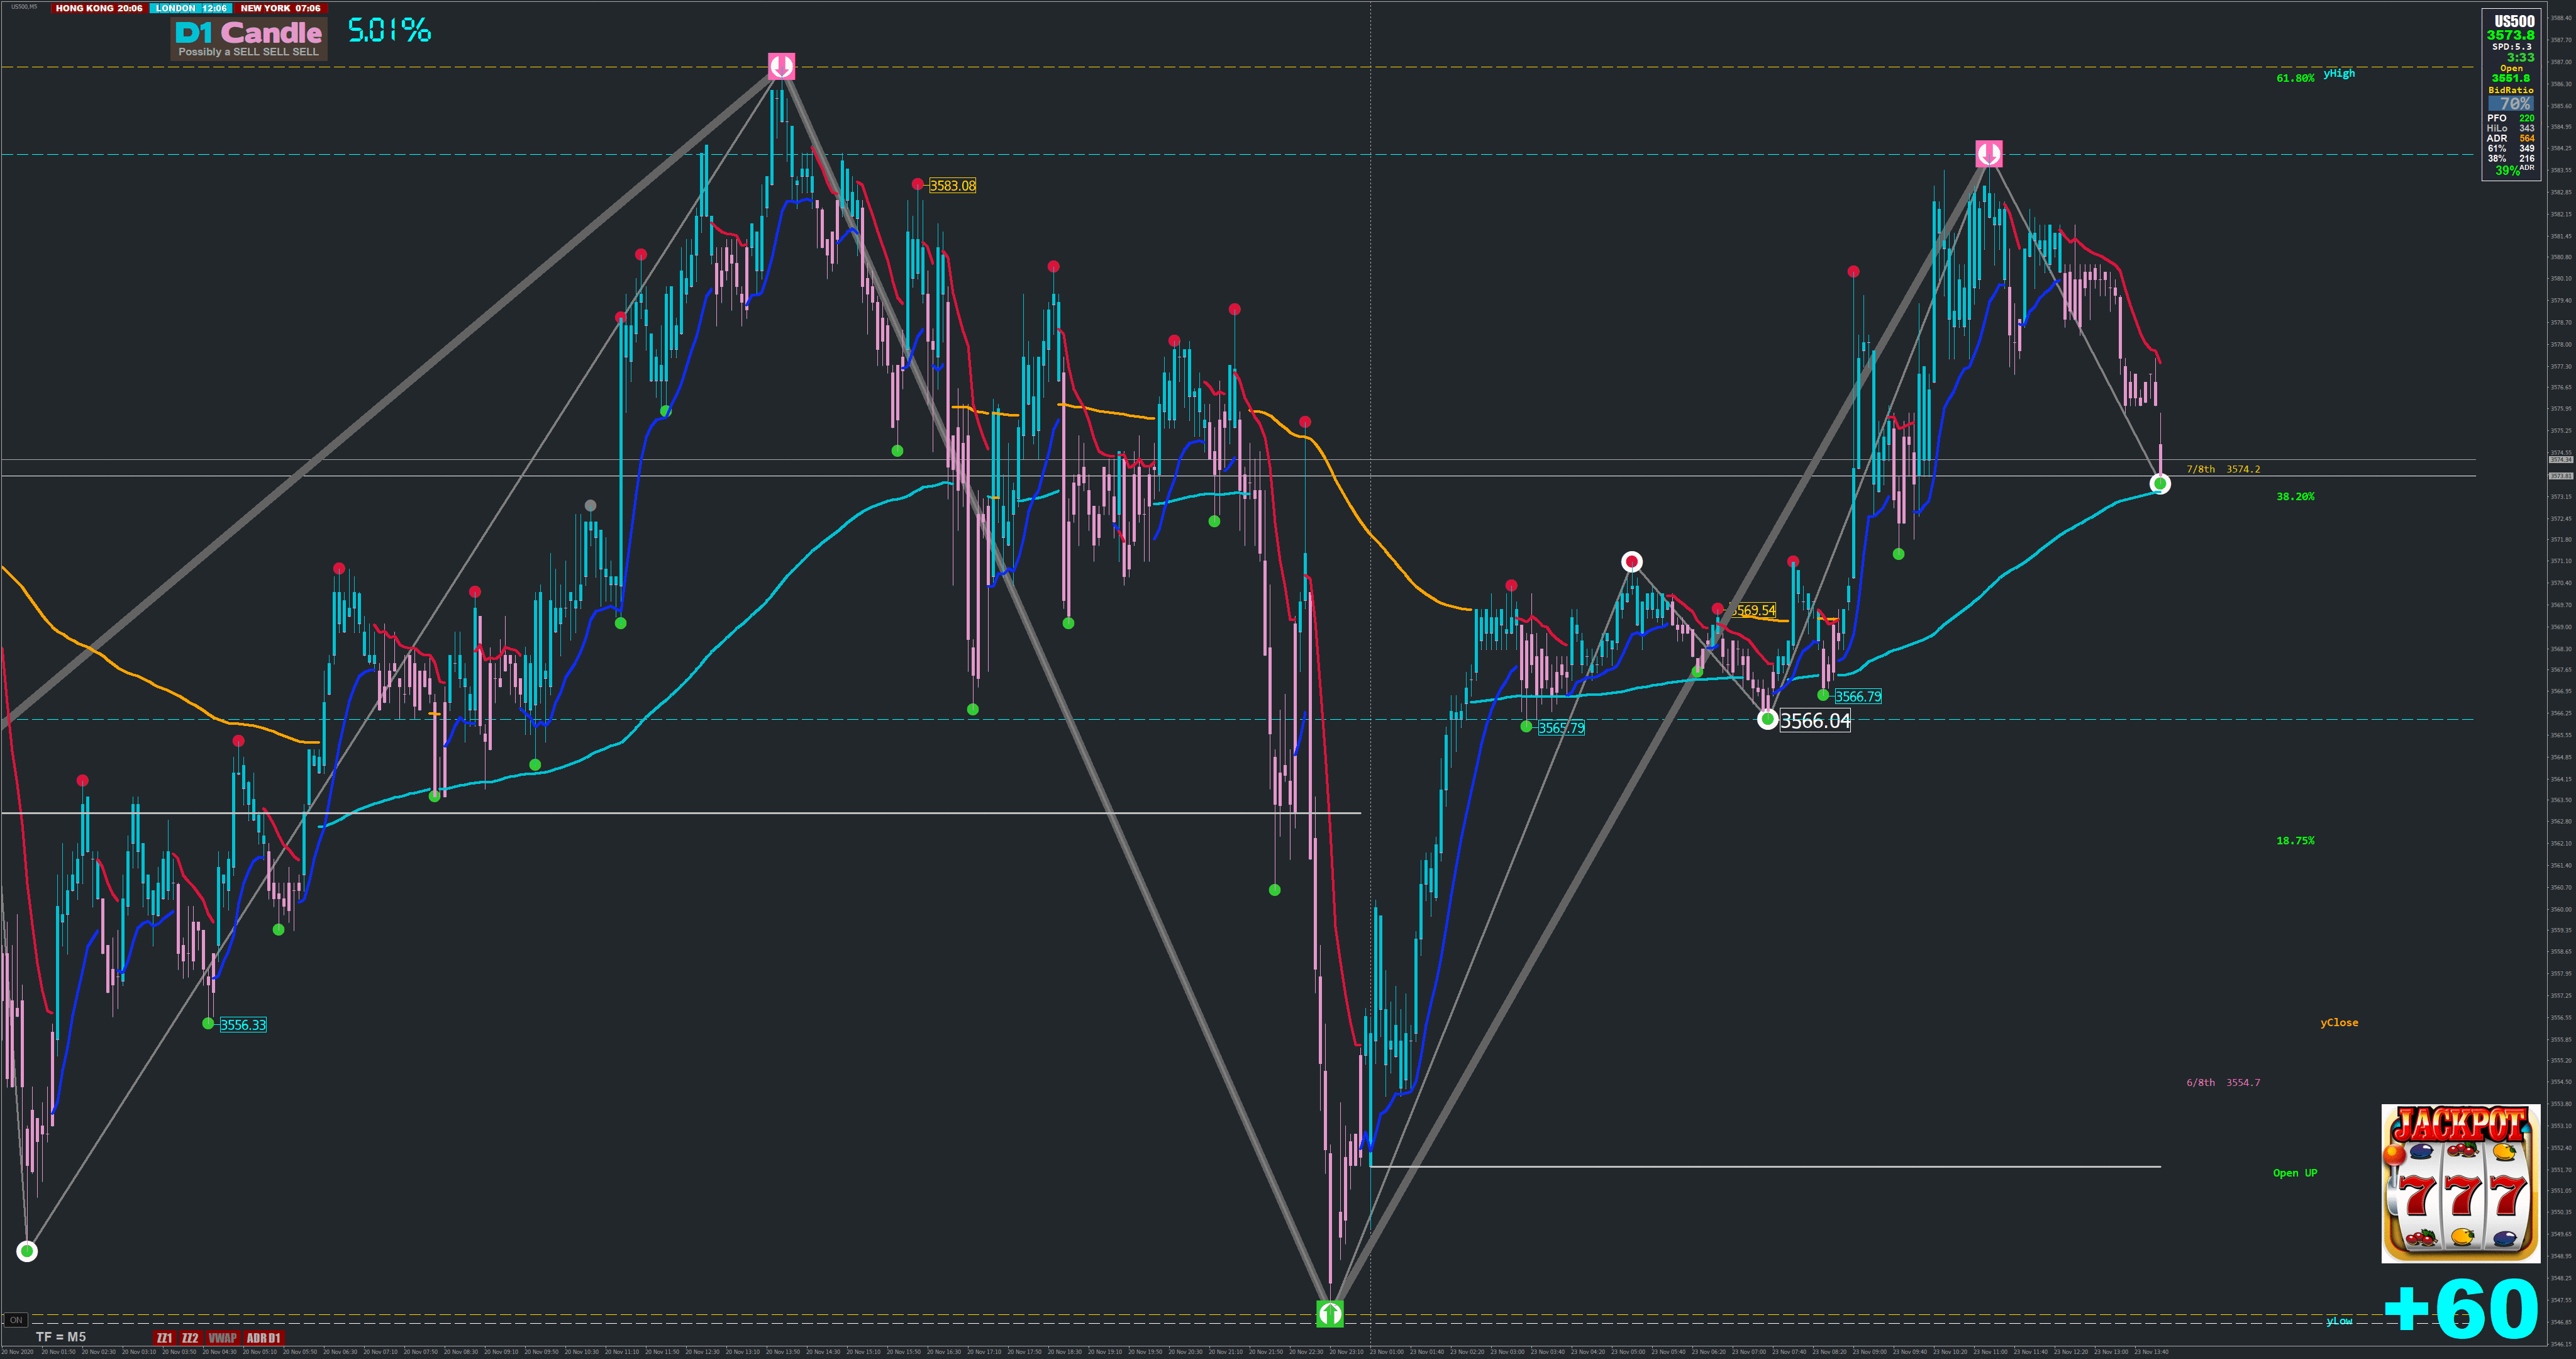
Task: Click pink down-arrow sell signal at yHigh
Action: [781, 66]
